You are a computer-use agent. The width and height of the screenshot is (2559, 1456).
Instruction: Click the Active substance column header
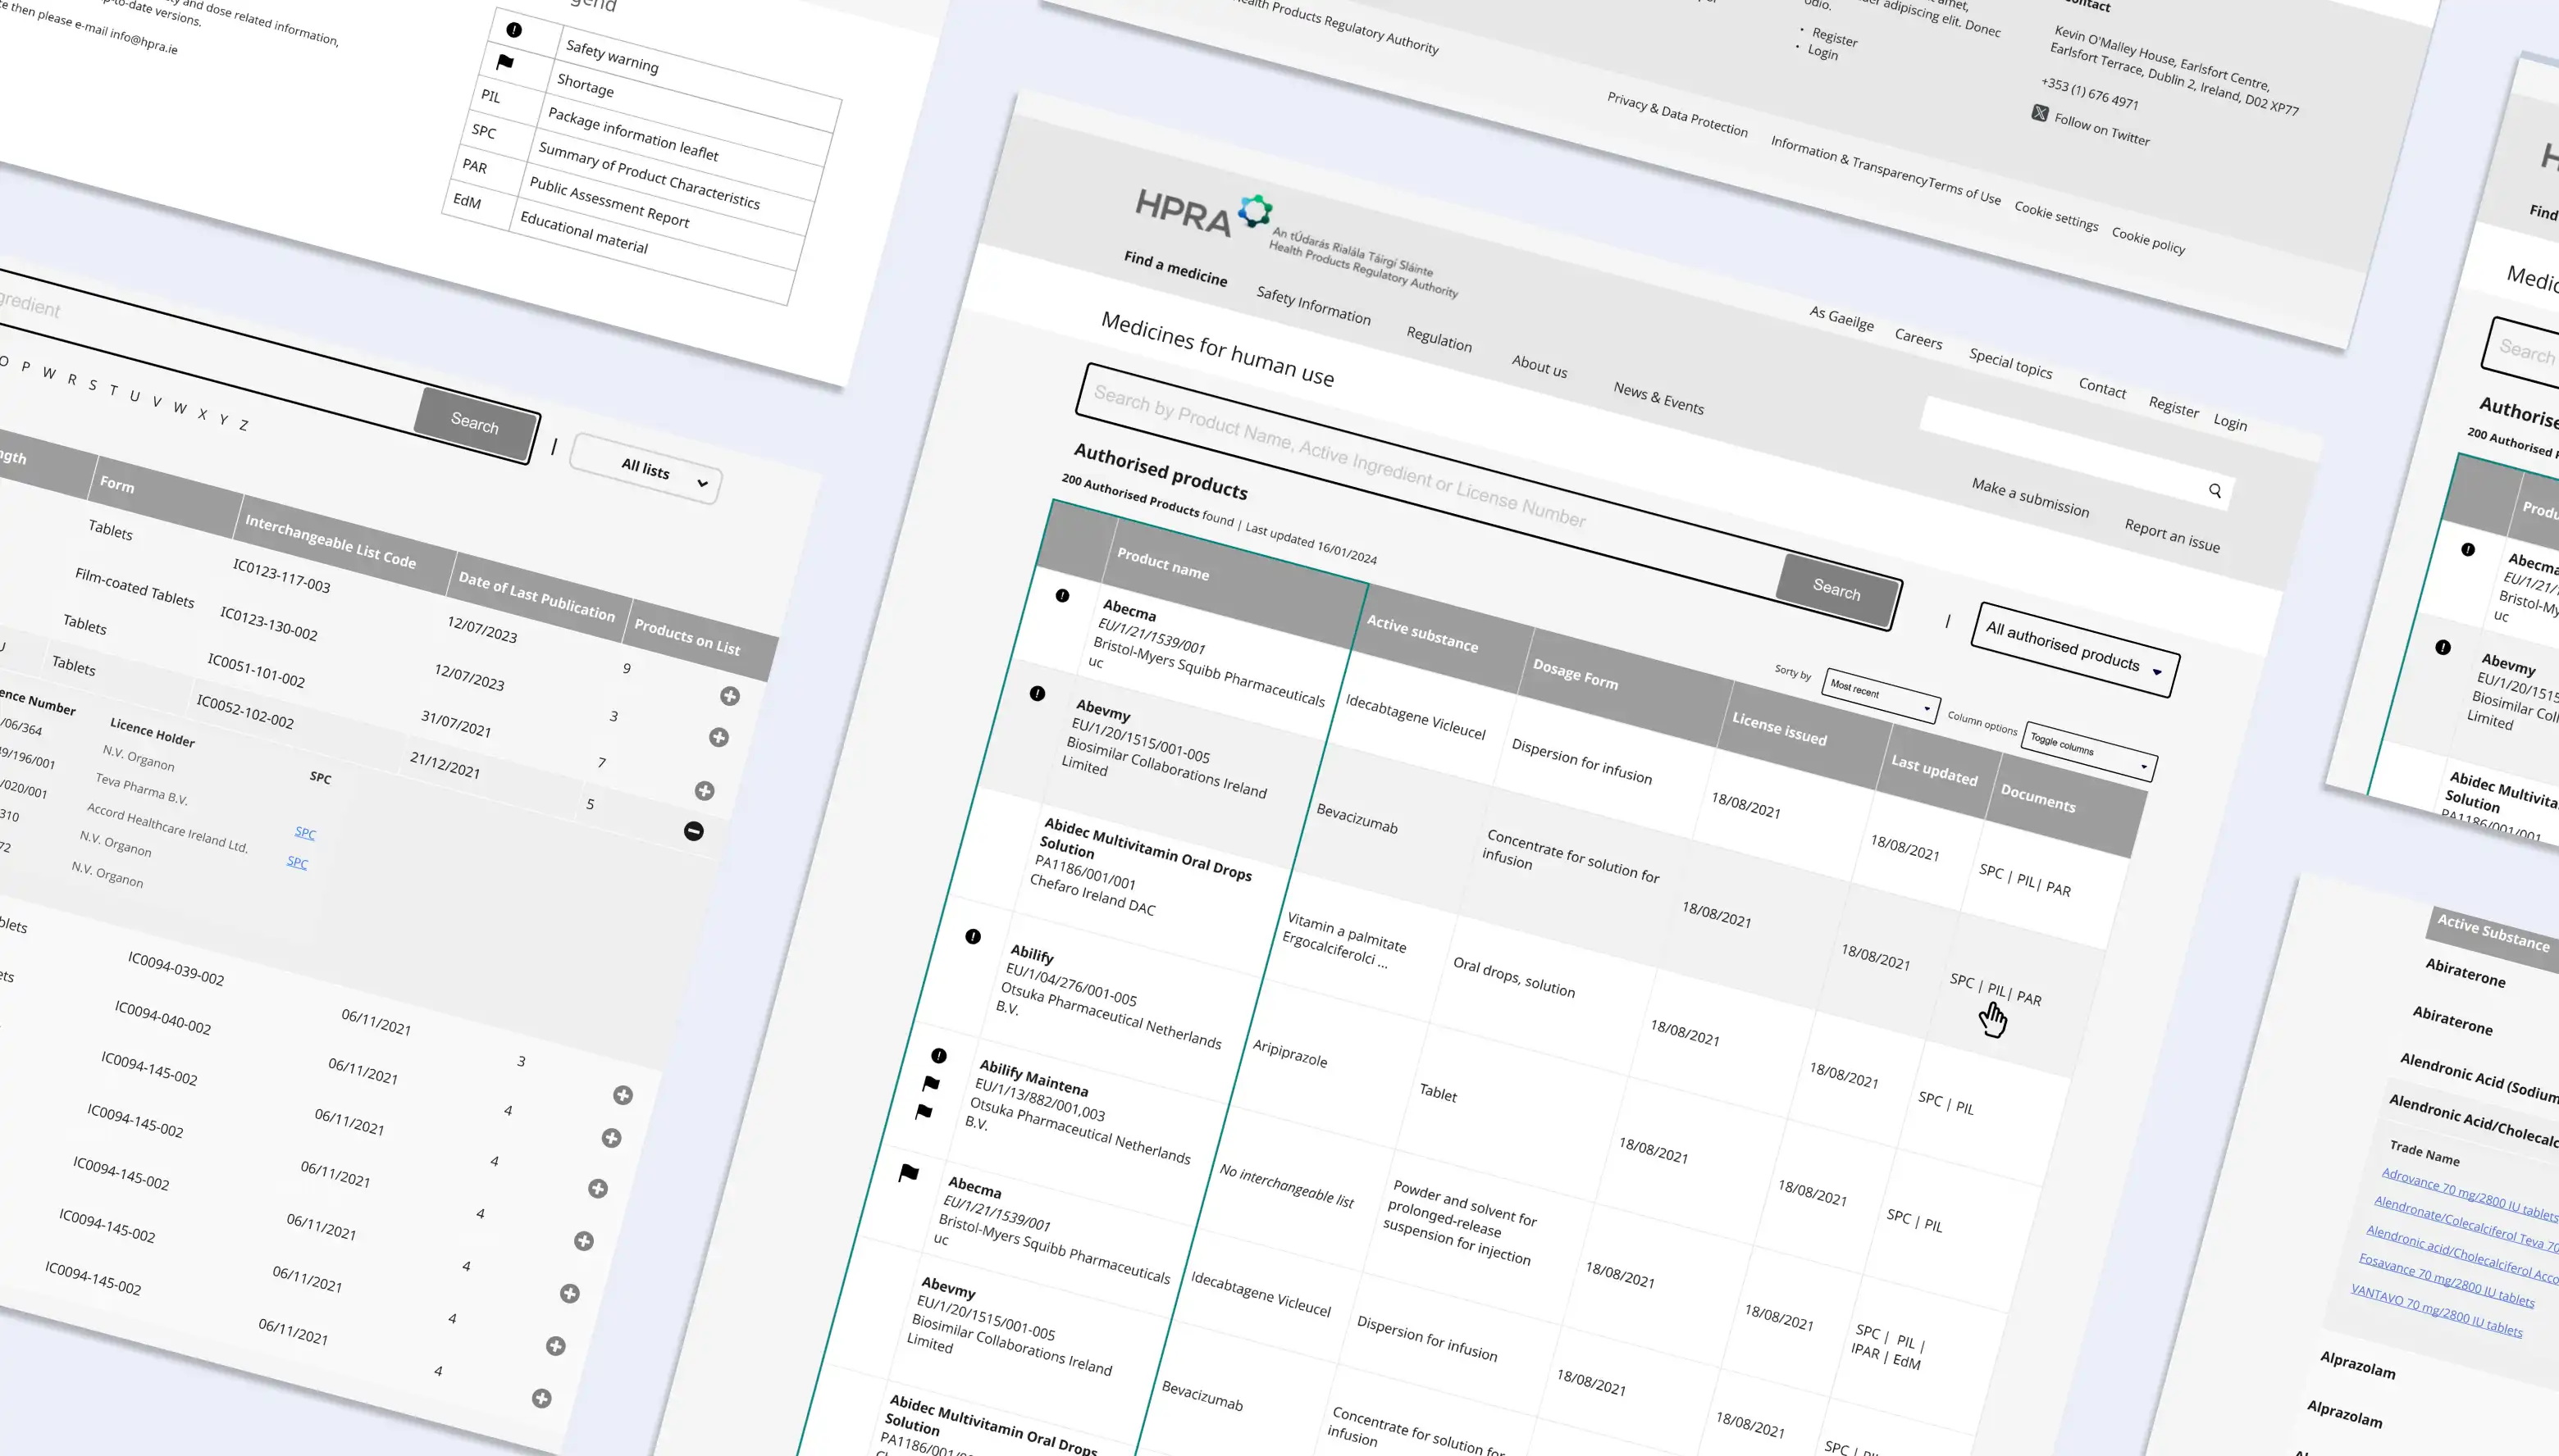pos(1421,633)
